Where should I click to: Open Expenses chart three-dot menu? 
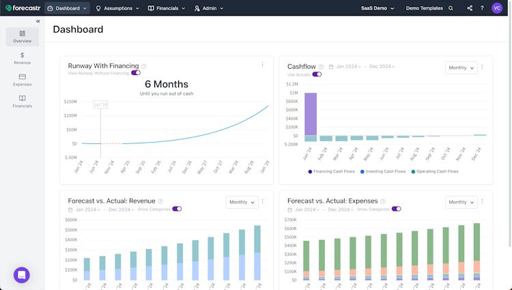pos(482,201)
